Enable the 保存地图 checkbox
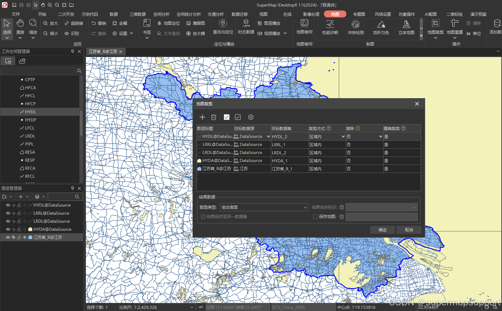The image size is (502, 311). coord(315,217)
